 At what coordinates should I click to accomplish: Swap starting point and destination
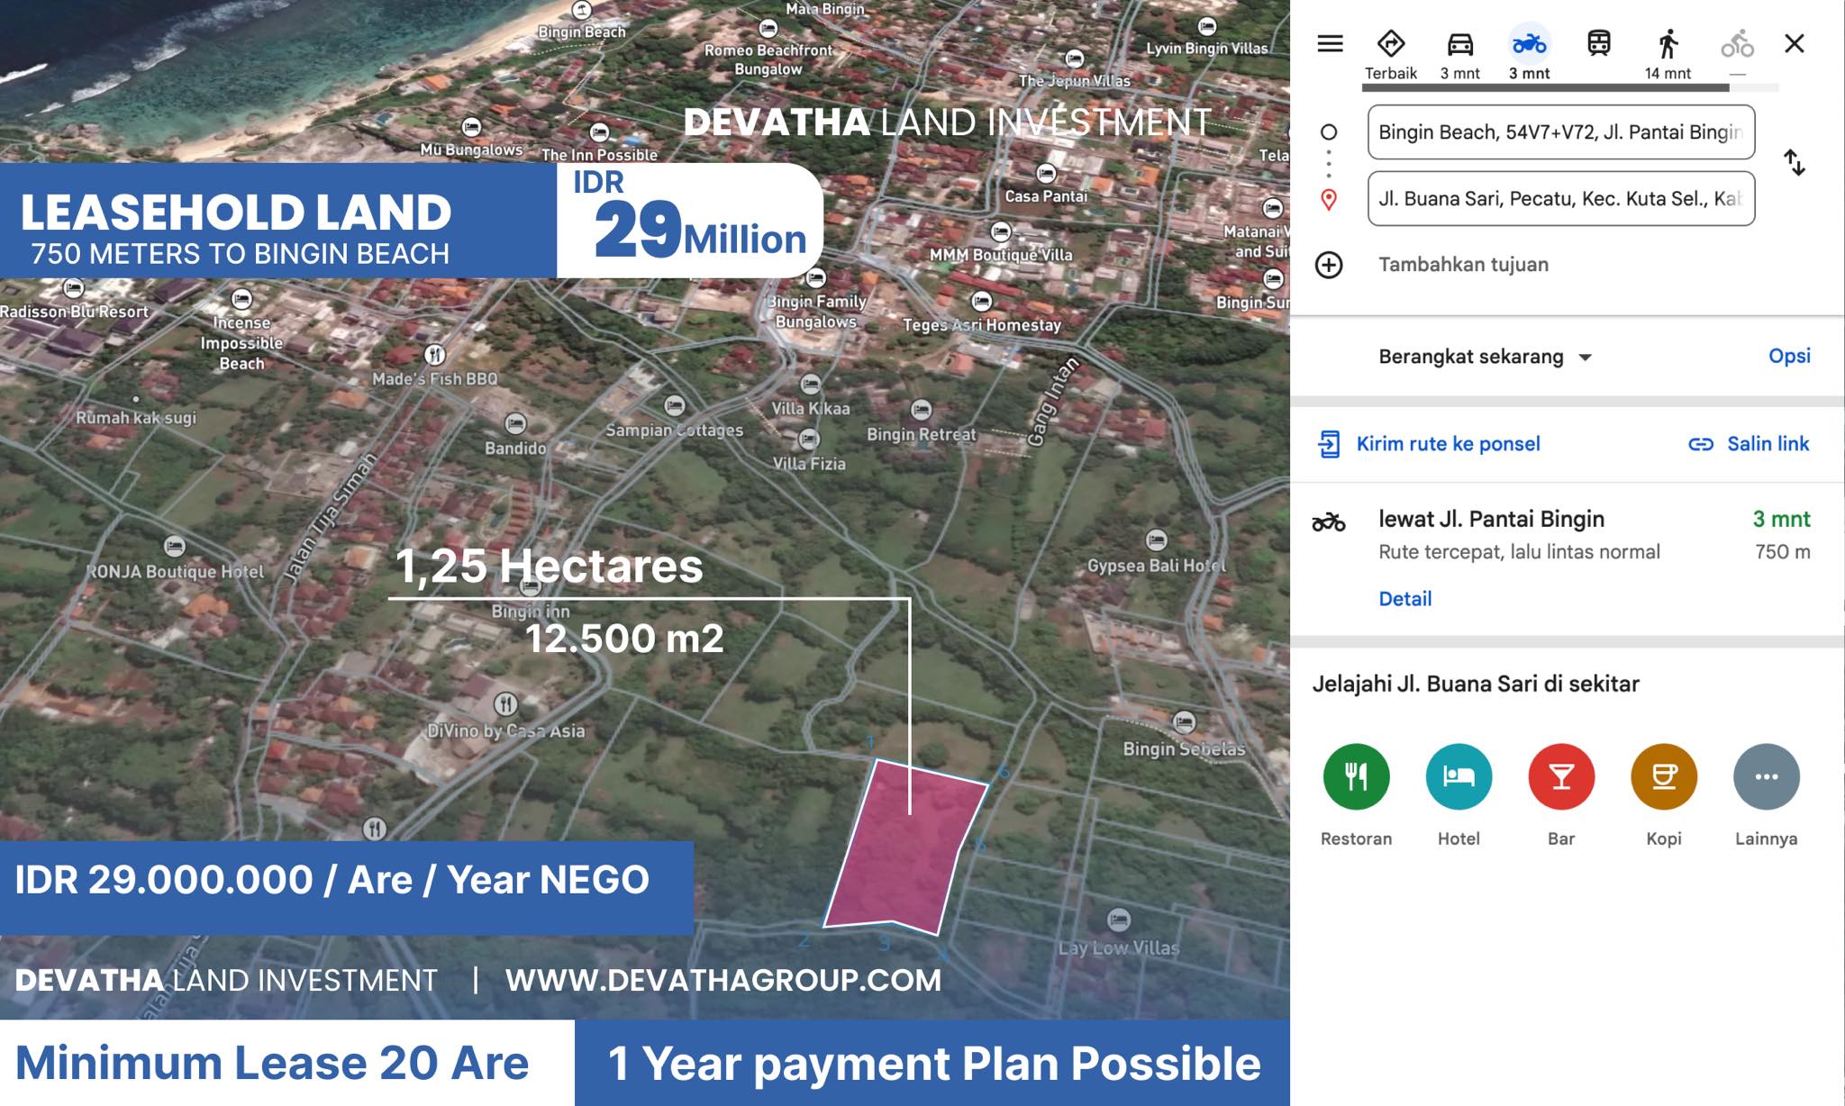1794,163
